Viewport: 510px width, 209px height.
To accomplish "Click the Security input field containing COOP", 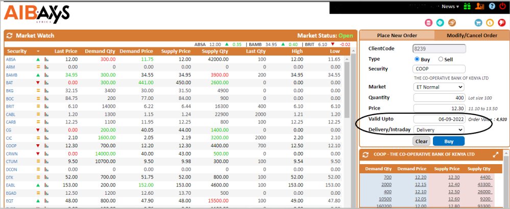I will (439, 69).
